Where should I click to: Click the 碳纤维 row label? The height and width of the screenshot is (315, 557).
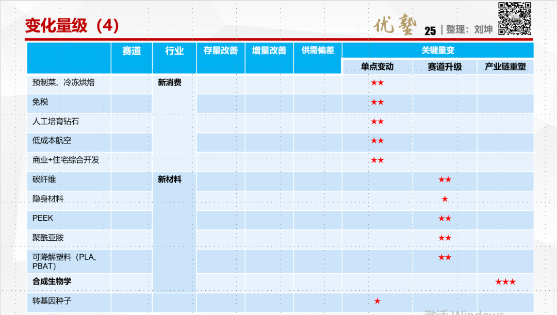click(x=44, y=180)
